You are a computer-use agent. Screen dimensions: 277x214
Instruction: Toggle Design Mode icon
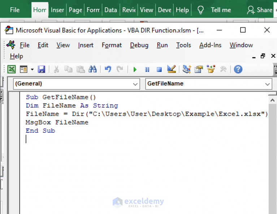point(171,69)
